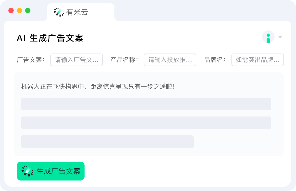The height and width of the screenshot is (191, 296).
Task: Click the 机器人正在飞快构思中 status message
Action: [98, 86]
